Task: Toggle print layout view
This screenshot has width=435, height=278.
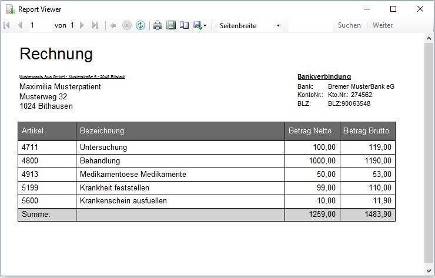Action: click(x=171, y=25)
